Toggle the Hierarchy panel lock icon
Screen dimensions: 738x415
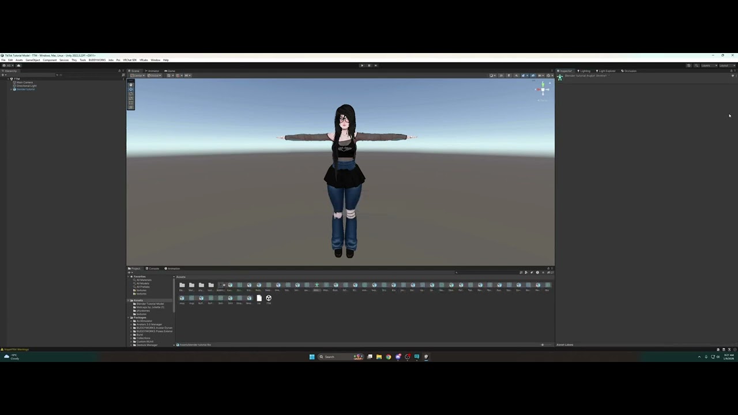119,71
